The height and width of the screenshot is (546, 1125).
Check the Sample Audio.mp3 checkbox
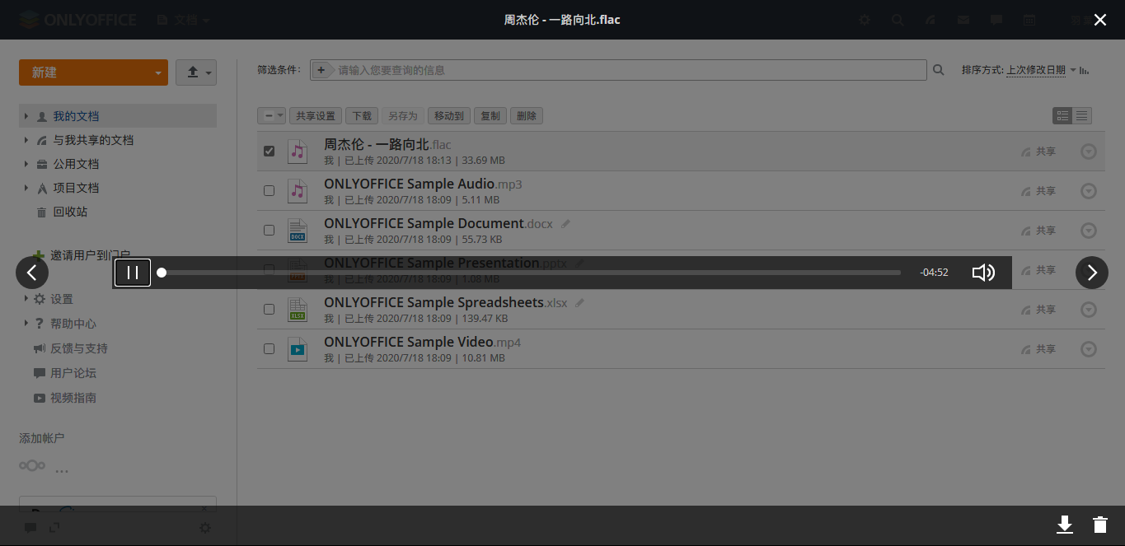tap(269, 190)
